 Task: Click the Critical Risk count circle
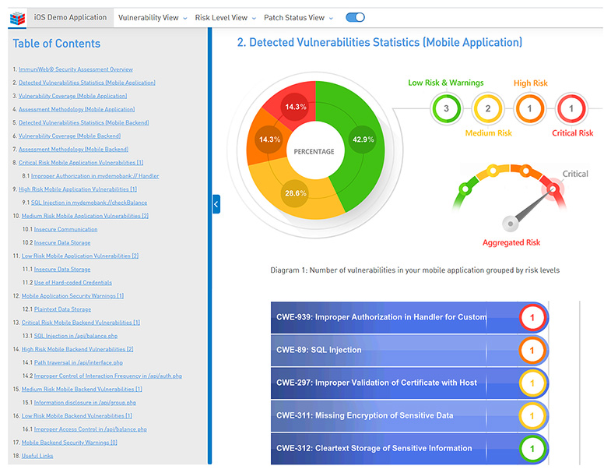[571, 109]
